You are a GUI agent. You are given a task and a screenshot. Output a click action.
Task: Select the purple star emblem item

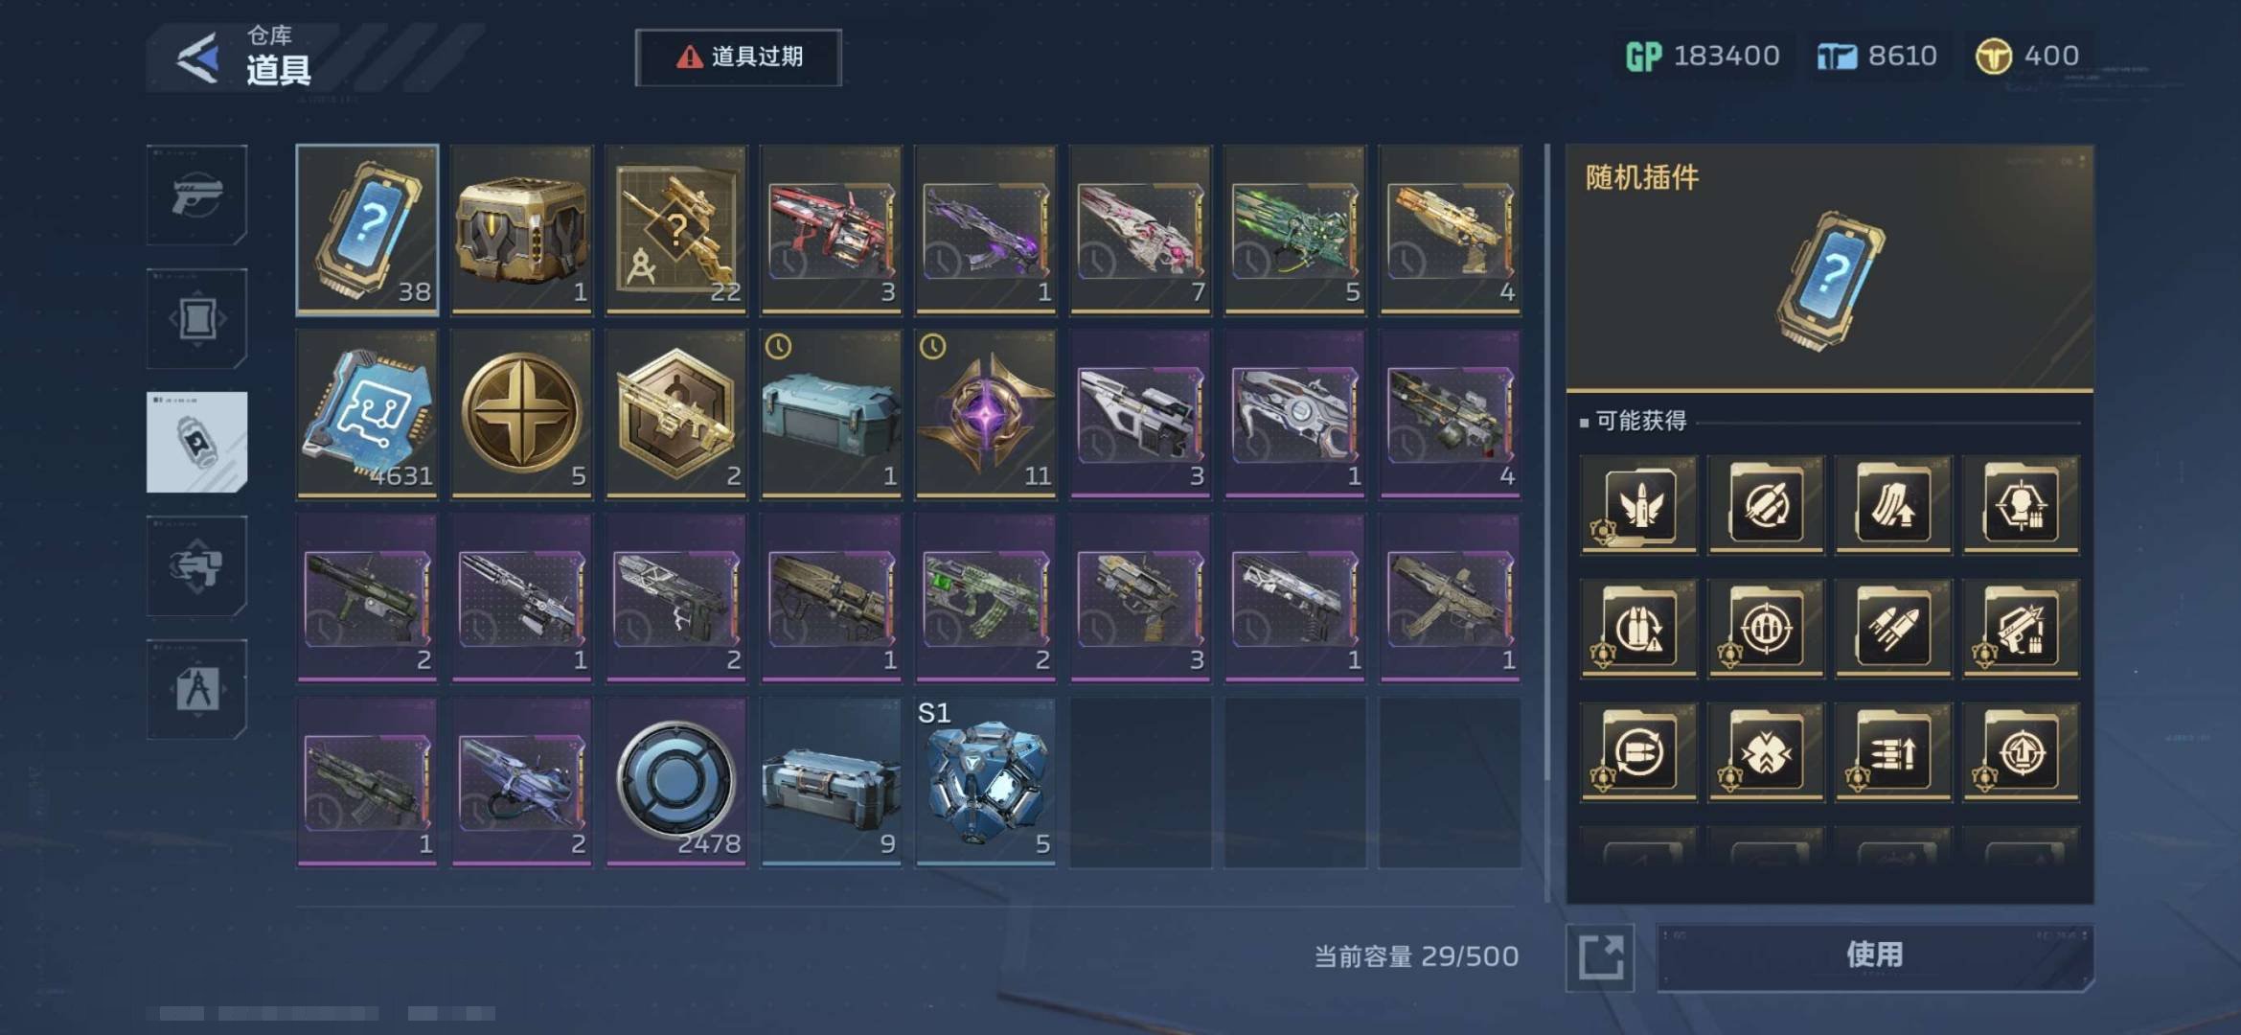point(985,414)
